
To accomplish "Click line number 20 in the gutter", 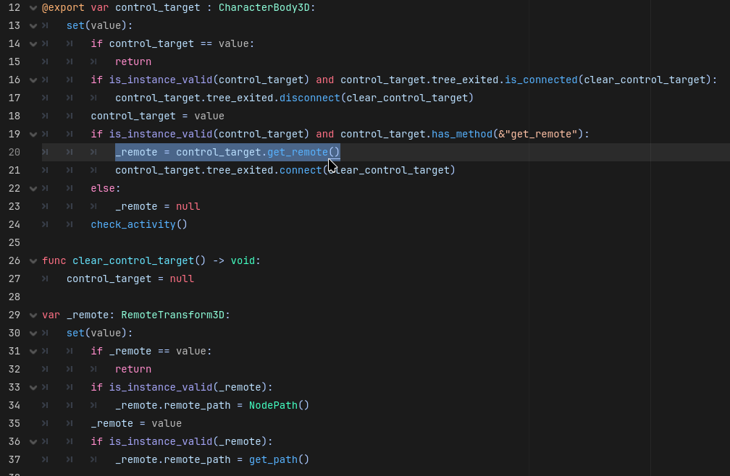I will pos(14,152).
